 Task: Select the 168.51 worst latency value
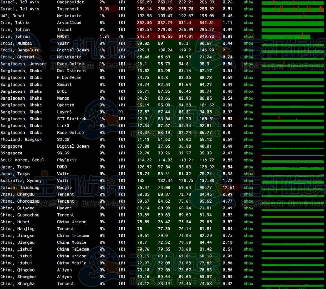(207, 119)
